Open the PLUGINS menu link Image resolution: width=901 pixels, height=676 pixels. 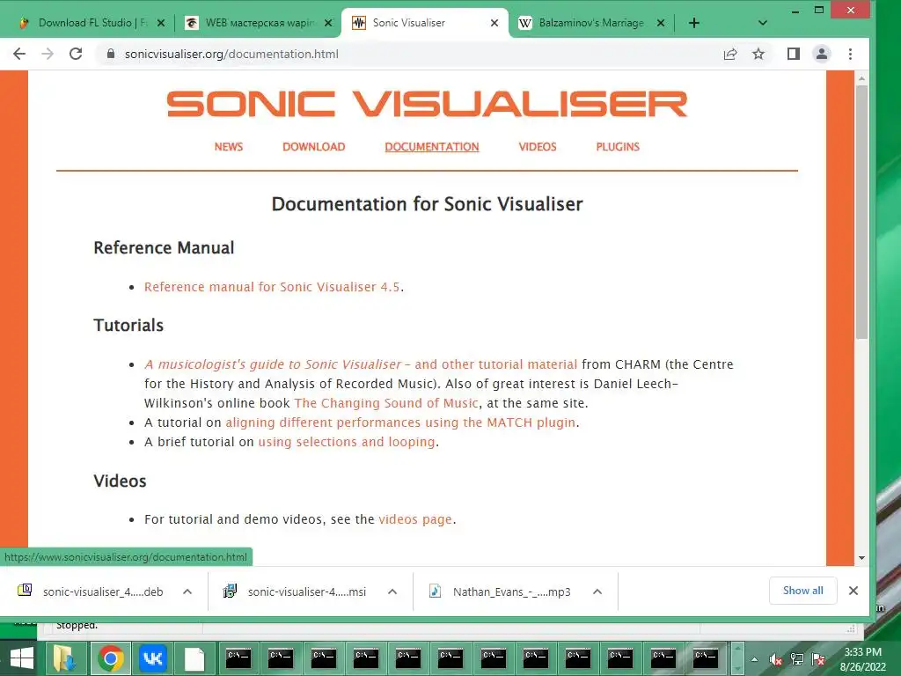(618, 147)
